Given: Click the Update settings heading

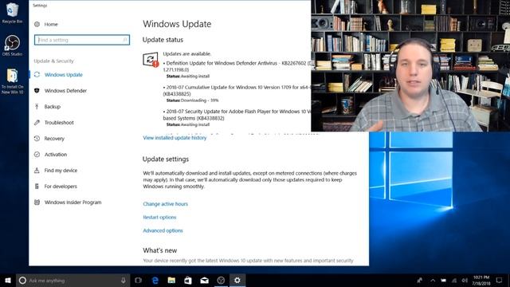Looking at the screenshot, I should point(166,159).
